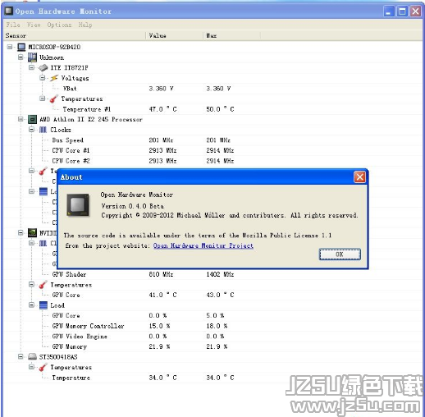Select the Temperature #1 row

[213, 109]
